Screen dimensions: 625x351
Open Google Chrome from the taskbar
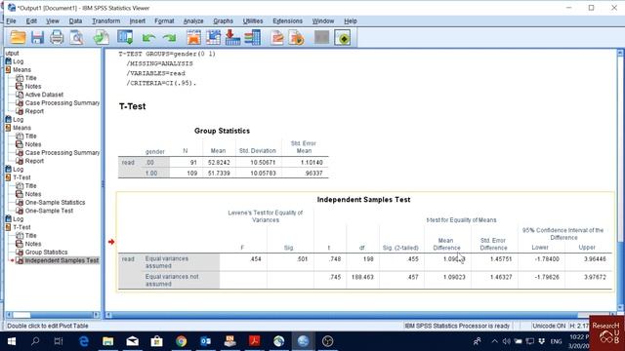pyautogui.click(x=181, y=341)
